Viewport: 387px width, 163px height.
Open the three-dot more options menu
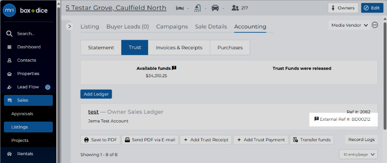point(375,25)
